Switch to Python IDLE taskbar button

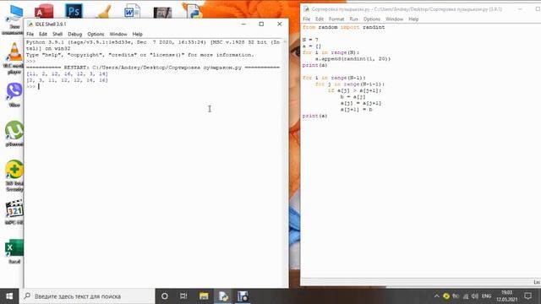point(223,296)
